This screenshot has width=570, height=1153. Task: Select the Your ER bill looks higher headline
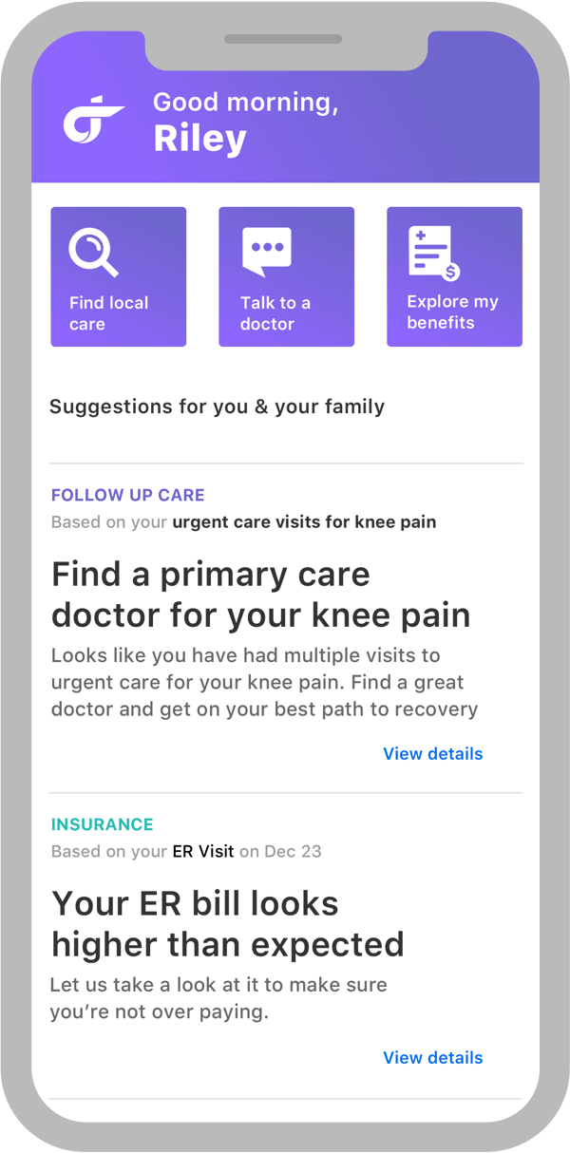point(227,923)
